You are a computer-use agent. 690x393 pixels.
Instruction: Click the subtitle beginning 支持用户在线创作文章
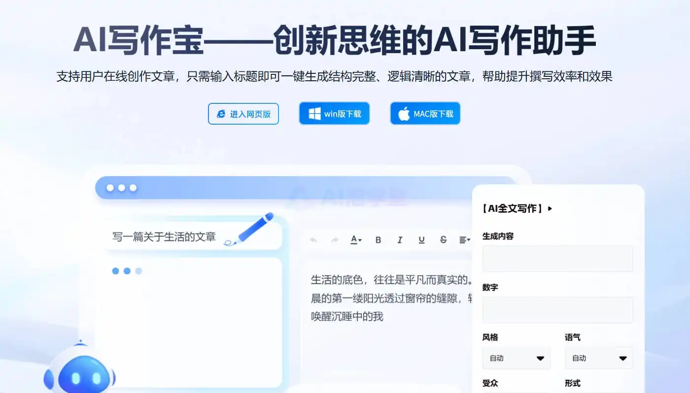[335, 76]
